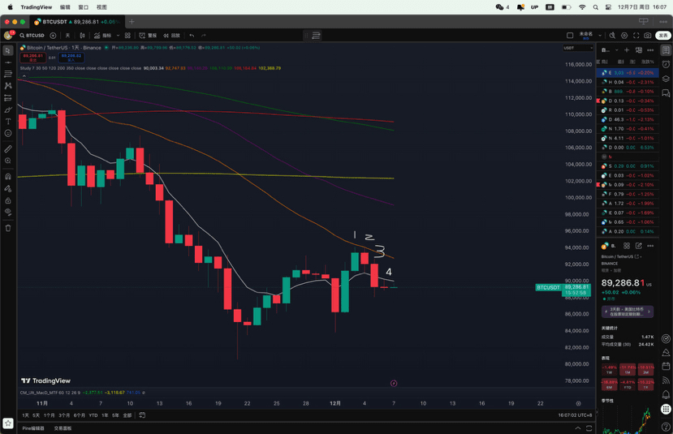673x434 pixels.
Task: Click the add symbol compare plus icon
Action: (53, 36)
